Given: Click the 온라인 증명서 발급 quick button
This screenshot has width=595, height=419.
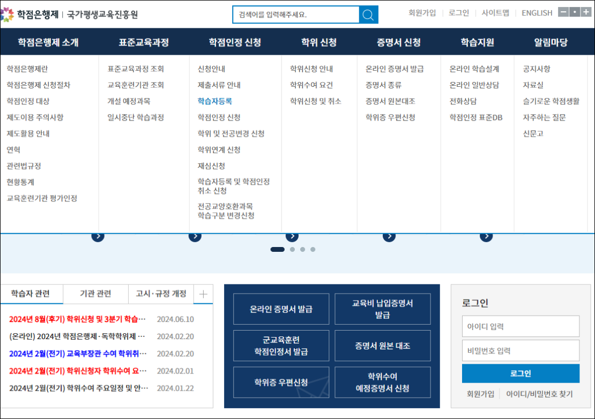Looking at the screenshot, I should pyautogui.click(x=281, y=309).
